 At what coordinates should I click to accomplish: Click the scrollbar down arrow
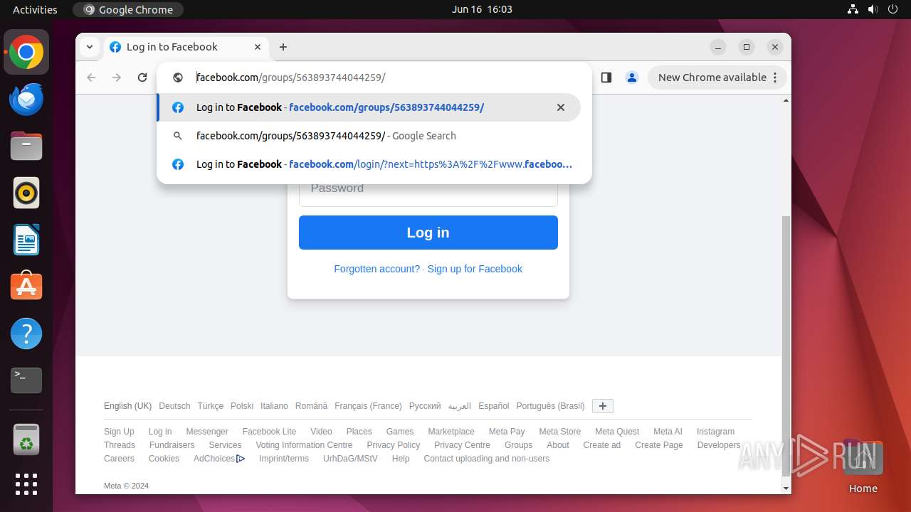click(786, 489)
